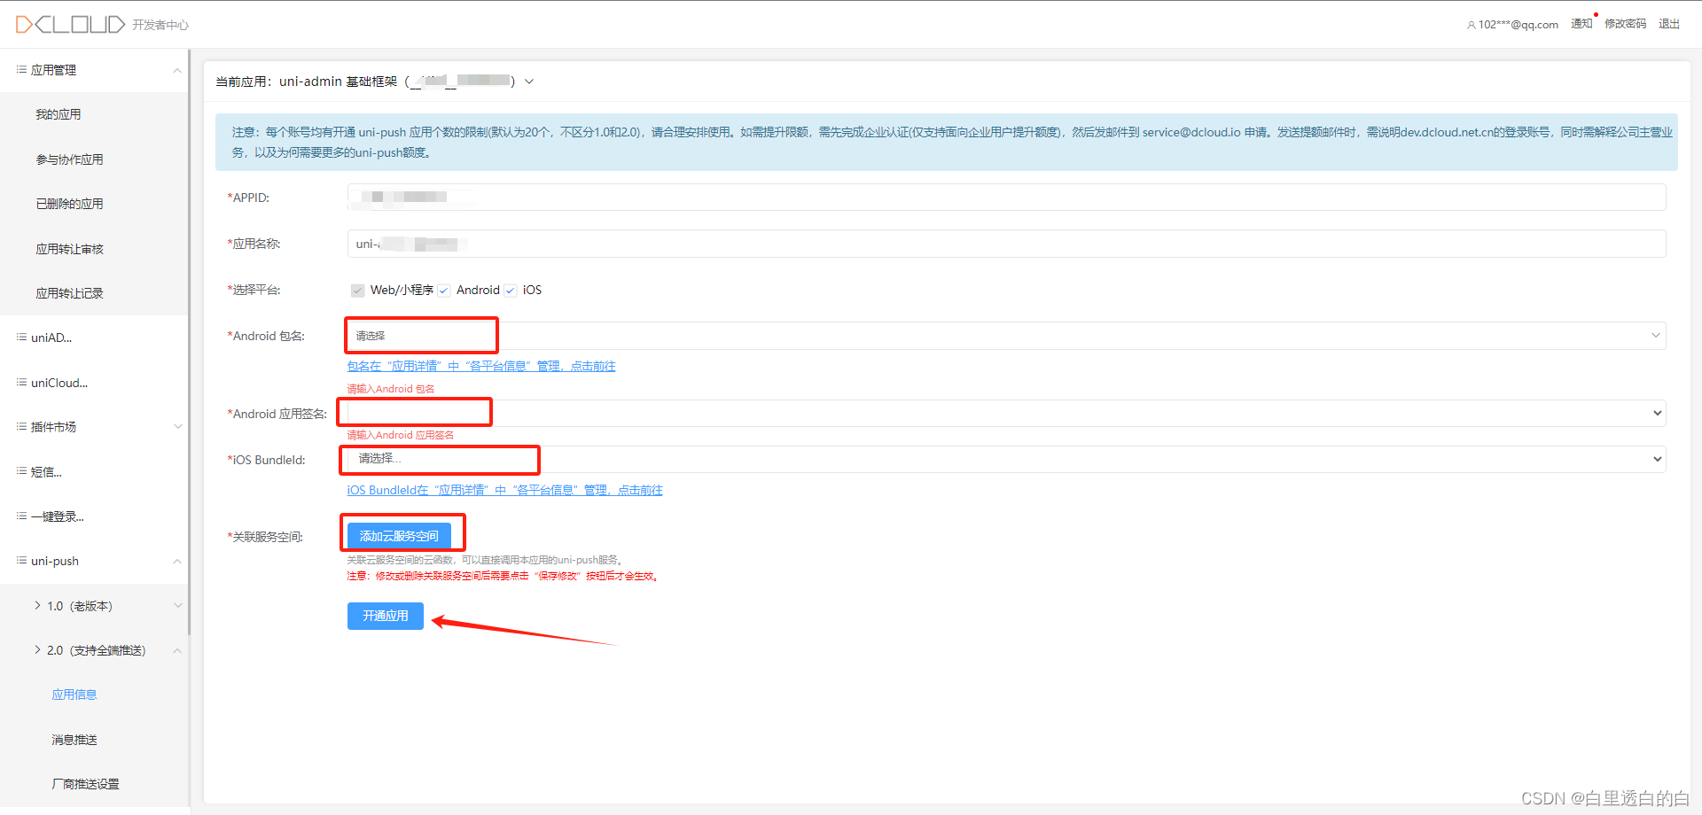
Task: Click 退出 to log out
Action: [x=1669, y=24]
